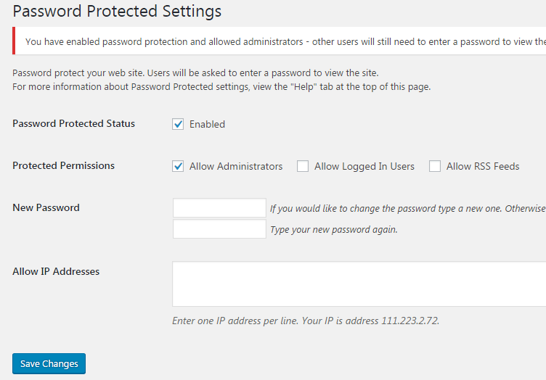The image size is (546, 380).
Task: Click the "Enabled" label text
Action: click(x=207, y=124)
